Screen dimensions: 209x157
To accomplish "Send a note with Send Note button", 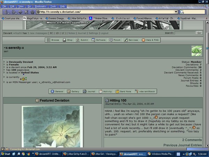I will tap(123, 91).
